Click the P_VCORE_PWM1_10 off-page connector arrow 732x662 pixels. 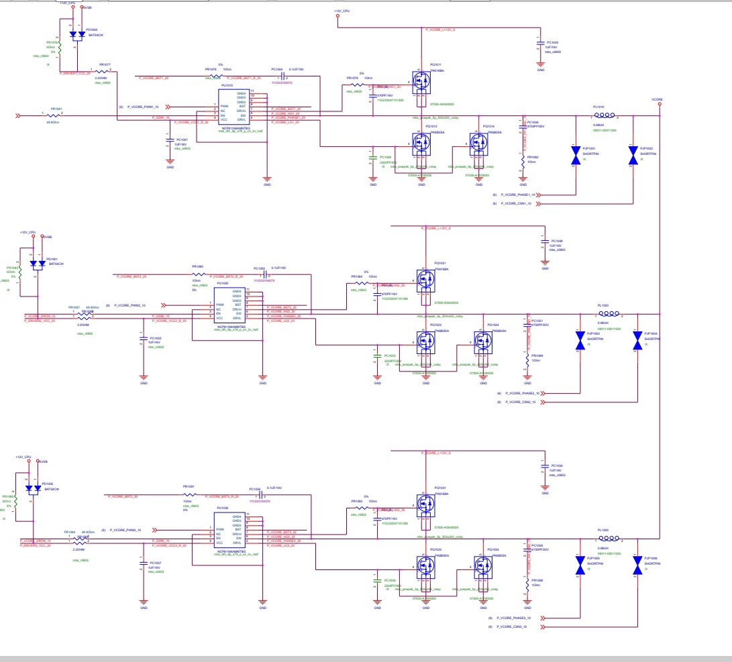pos(168,107)
